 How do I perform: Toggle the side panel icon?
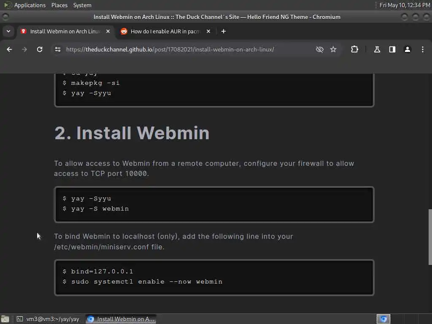(x=392, y=49)
